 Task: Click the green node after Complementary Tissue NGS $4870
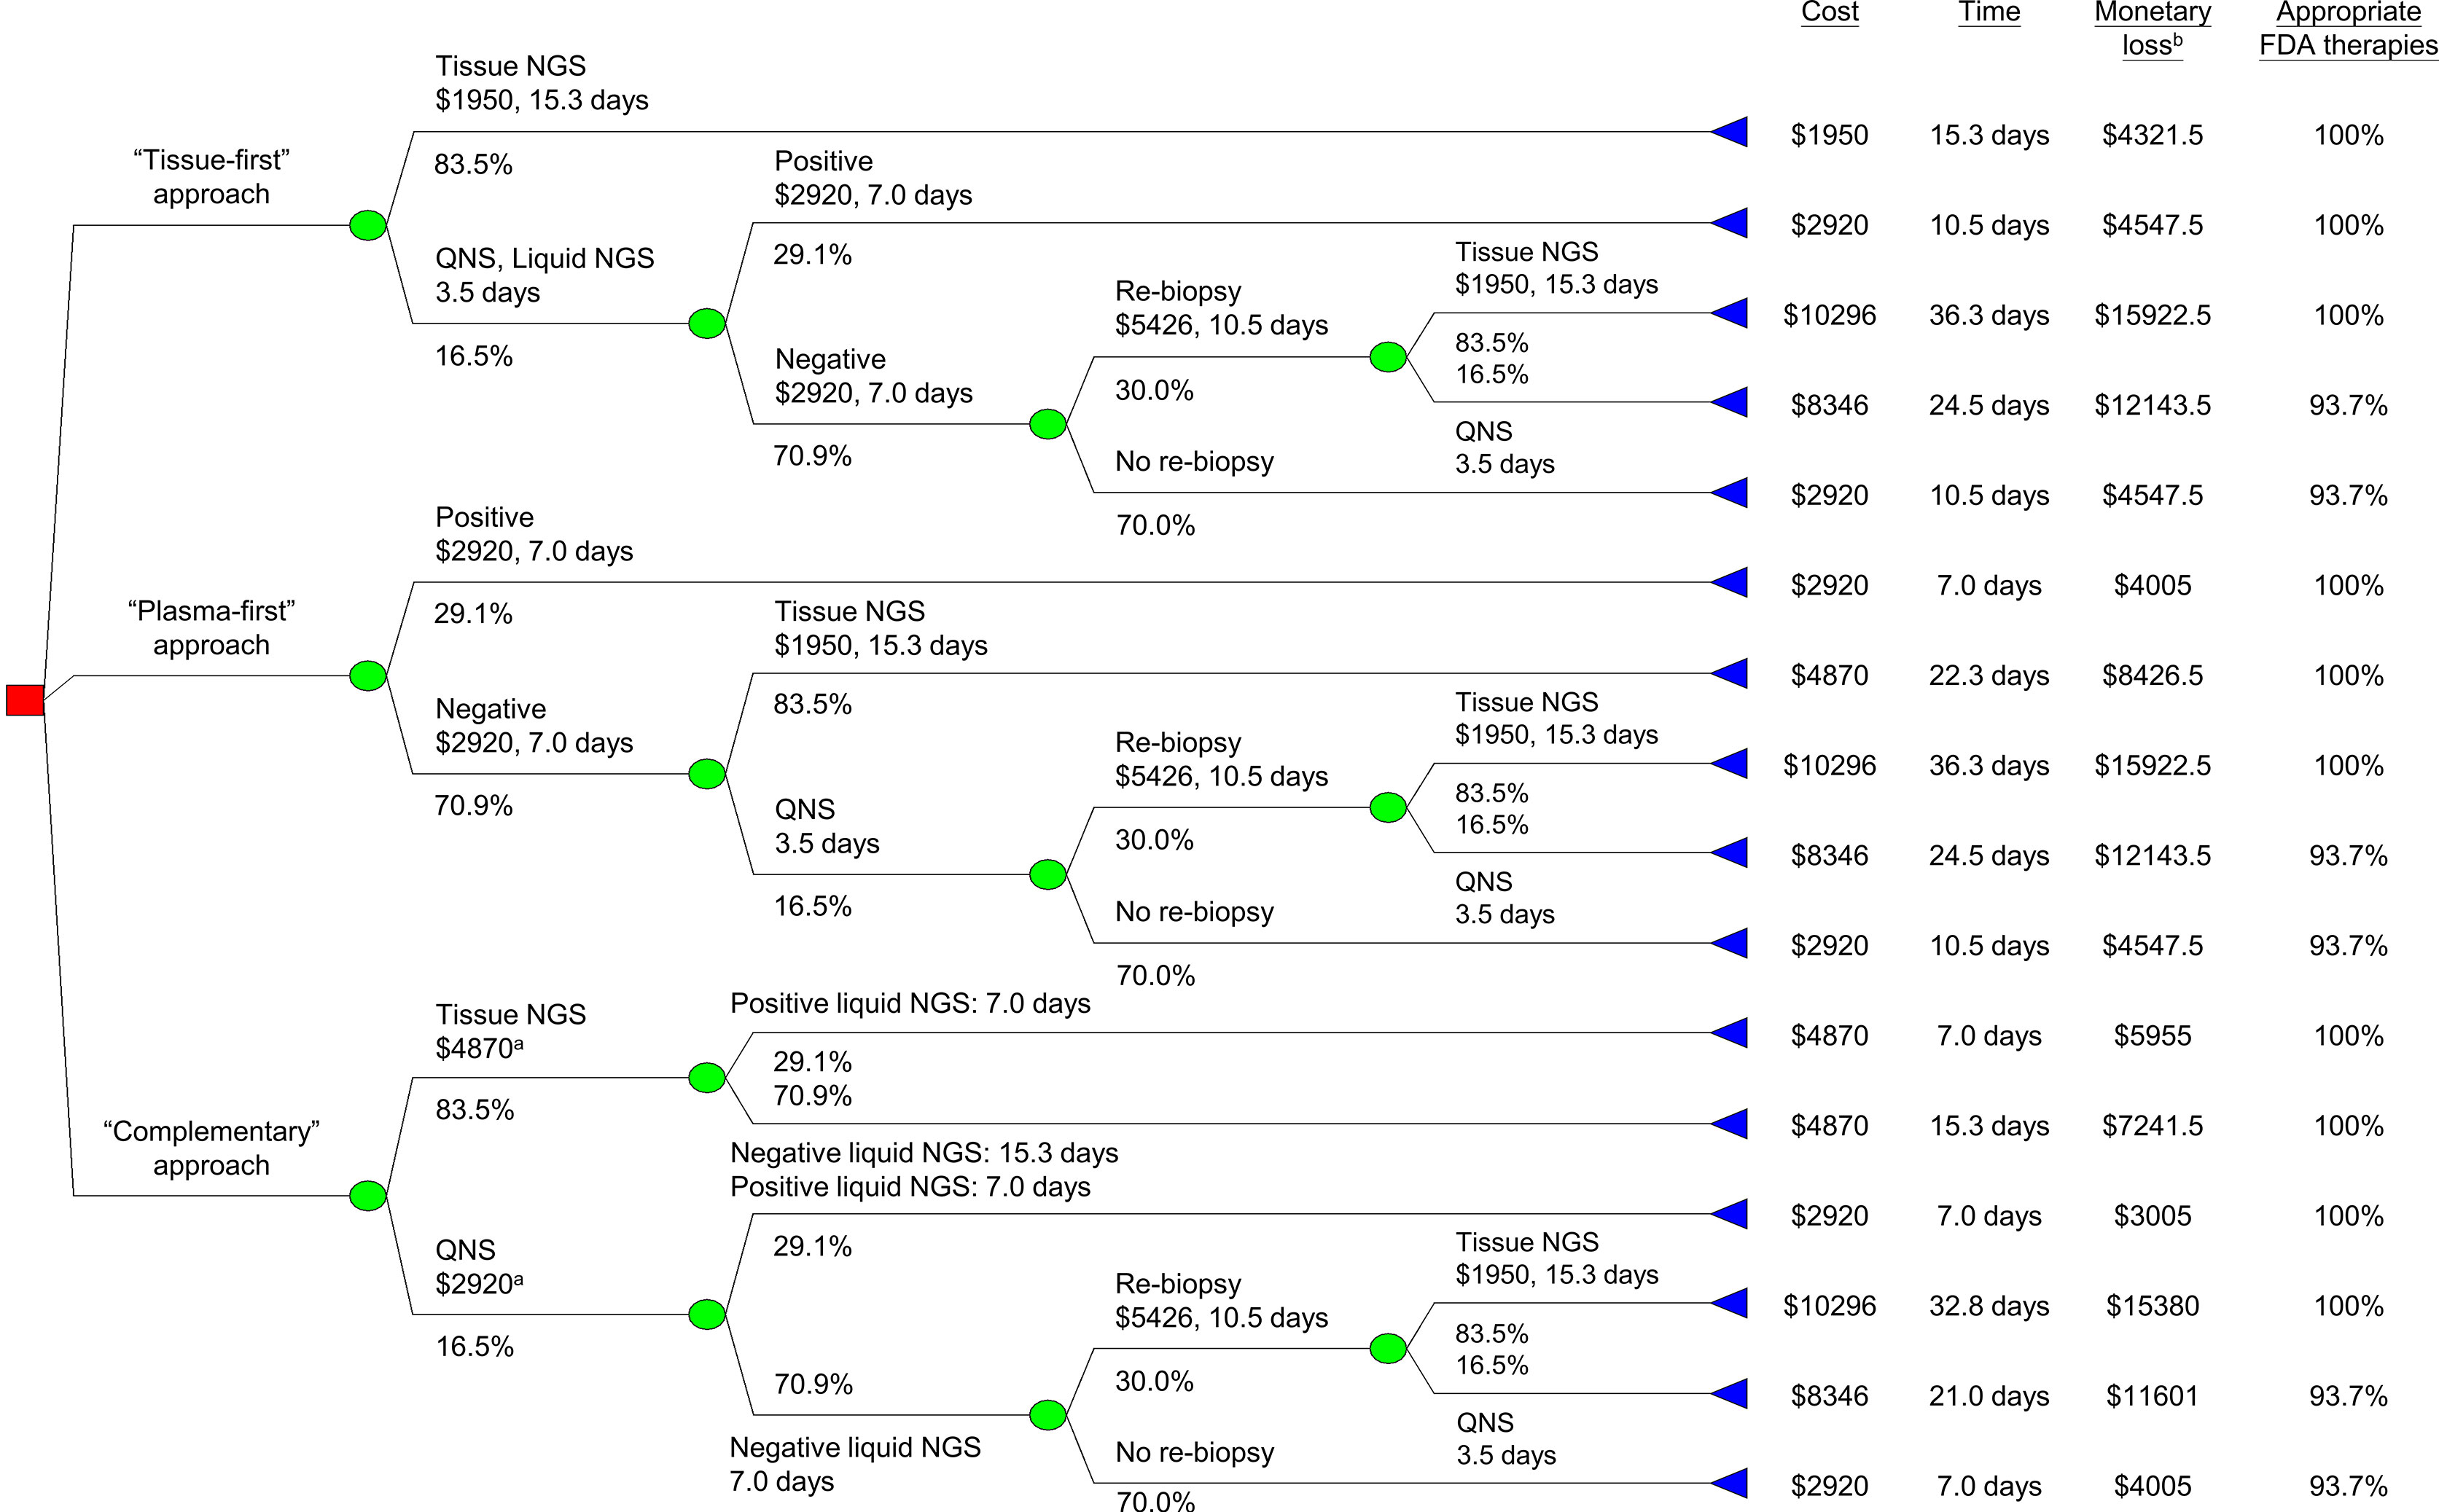(x=707, y=1077)
